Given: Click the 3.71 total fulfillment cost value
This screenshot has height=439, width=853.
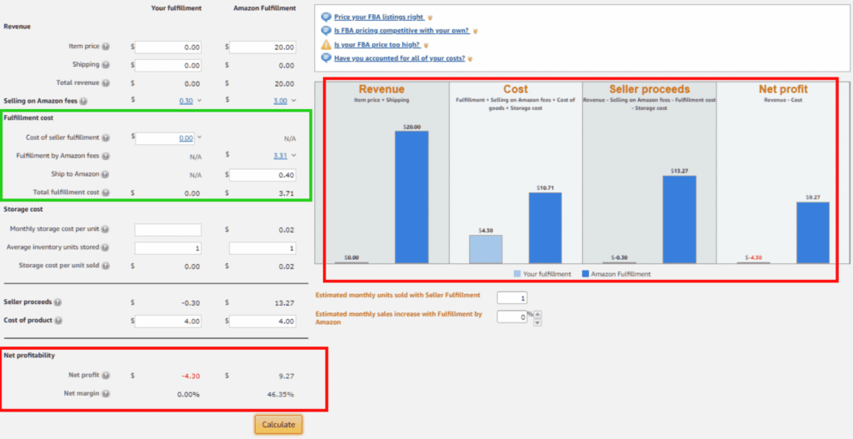Looking at the screenshot, I should pyautogui.click(x=288, y=192).
